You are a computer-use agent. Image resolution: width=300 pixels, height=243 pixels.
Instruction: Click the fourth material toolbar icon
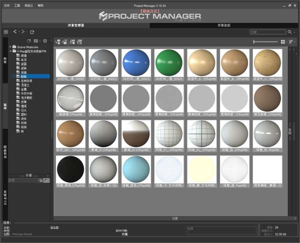79,41
